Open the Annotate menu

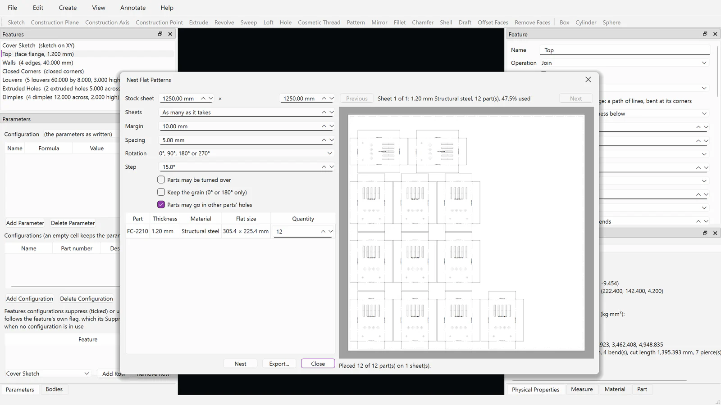click(133, 8)
